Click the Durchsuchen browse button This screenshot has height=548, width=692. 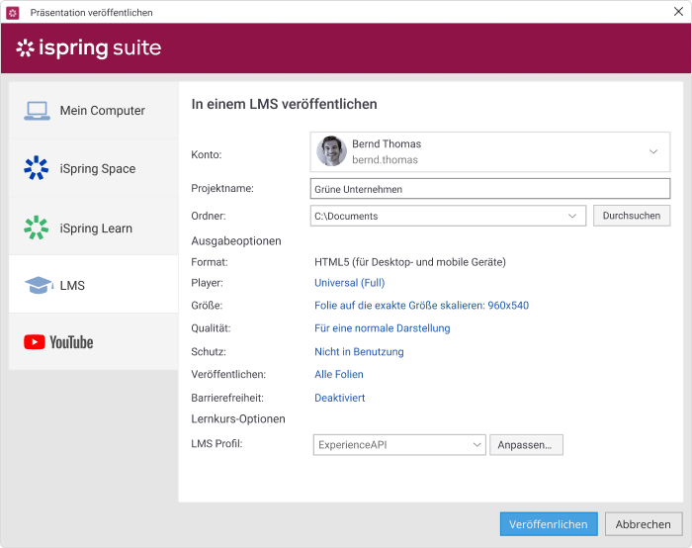click(x=632, y=216)
